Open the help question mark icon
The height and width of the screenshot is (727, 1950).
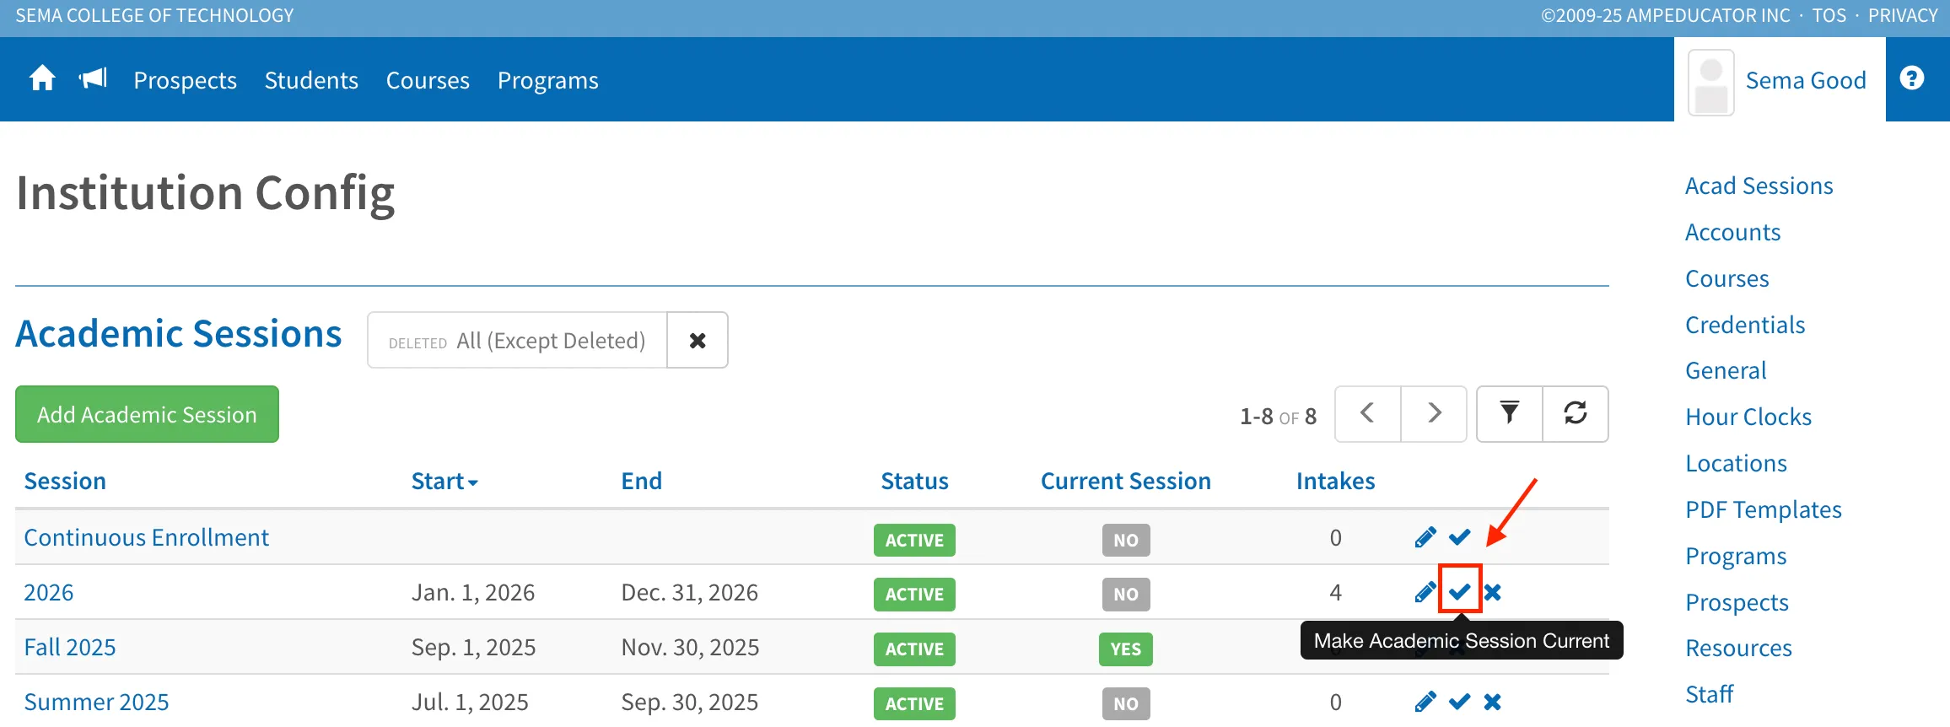tap(1912, 78)
